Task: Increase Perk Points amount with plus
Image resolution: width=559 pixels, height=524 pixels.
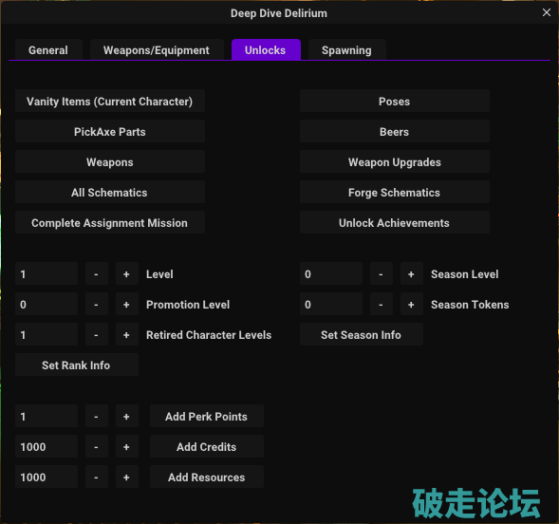Action: pos(126,416)
